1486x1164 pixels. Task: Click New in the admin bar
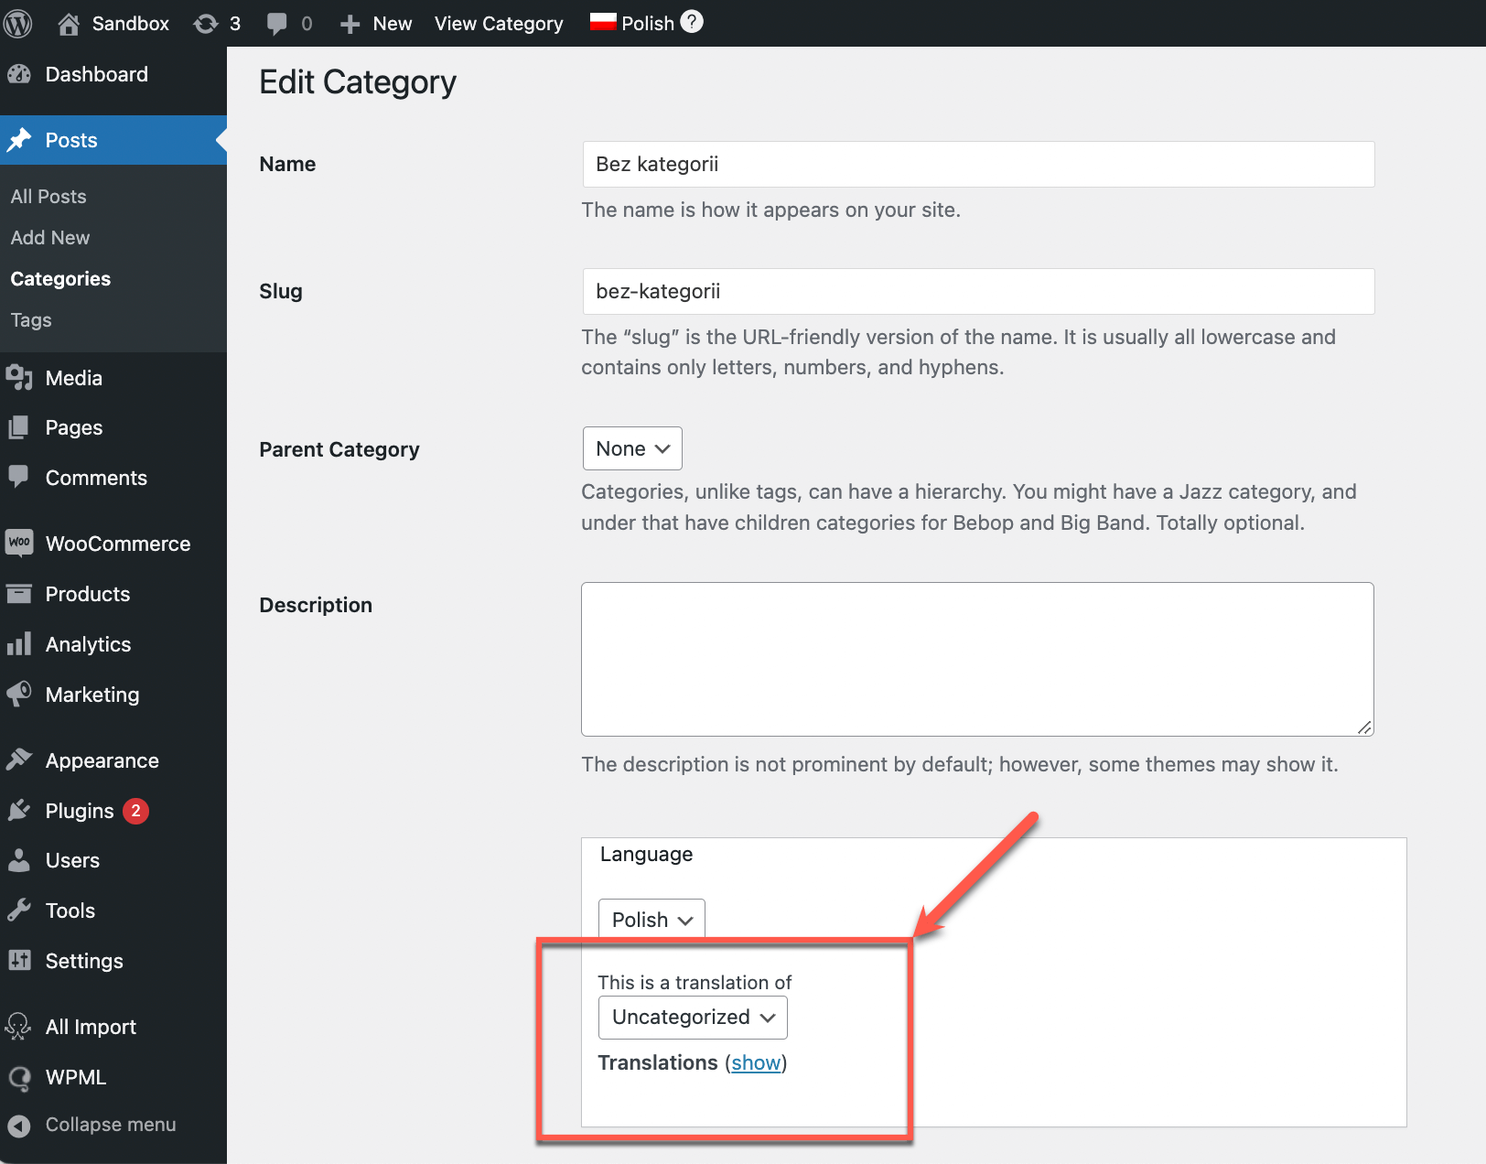(393, 24)
